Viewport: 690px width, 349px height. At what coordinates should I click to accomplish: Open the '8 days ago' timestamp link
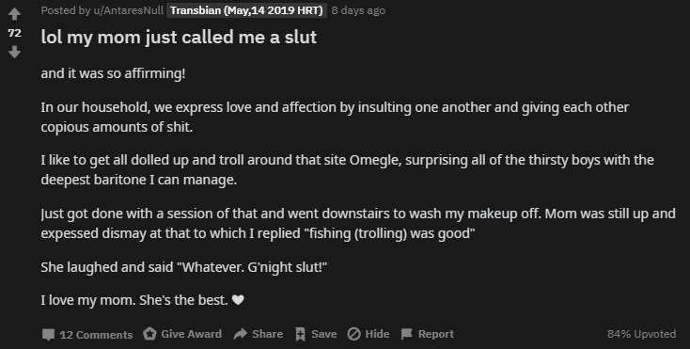point(358,10)
